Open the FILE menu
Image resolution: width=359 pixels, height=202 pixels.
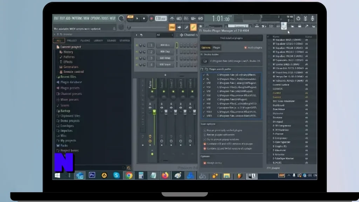click(x=56, y=18)
